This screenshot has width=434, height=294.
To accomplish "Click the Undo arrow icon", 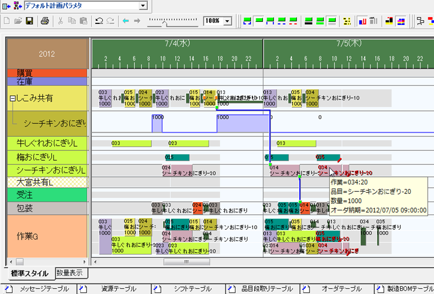I will (99, 21).
